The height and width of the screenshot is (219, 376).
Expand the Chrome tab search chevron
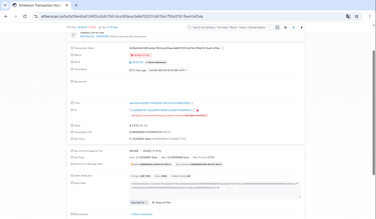click(x=5, y=5)
